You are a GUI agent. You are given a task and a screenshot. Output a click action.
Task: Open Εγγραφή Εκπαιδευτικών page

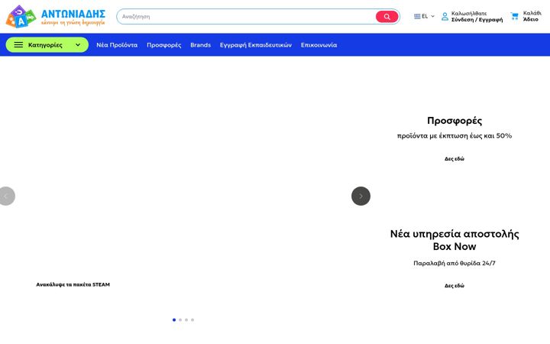pyautogui.click(x=256, y=45)
